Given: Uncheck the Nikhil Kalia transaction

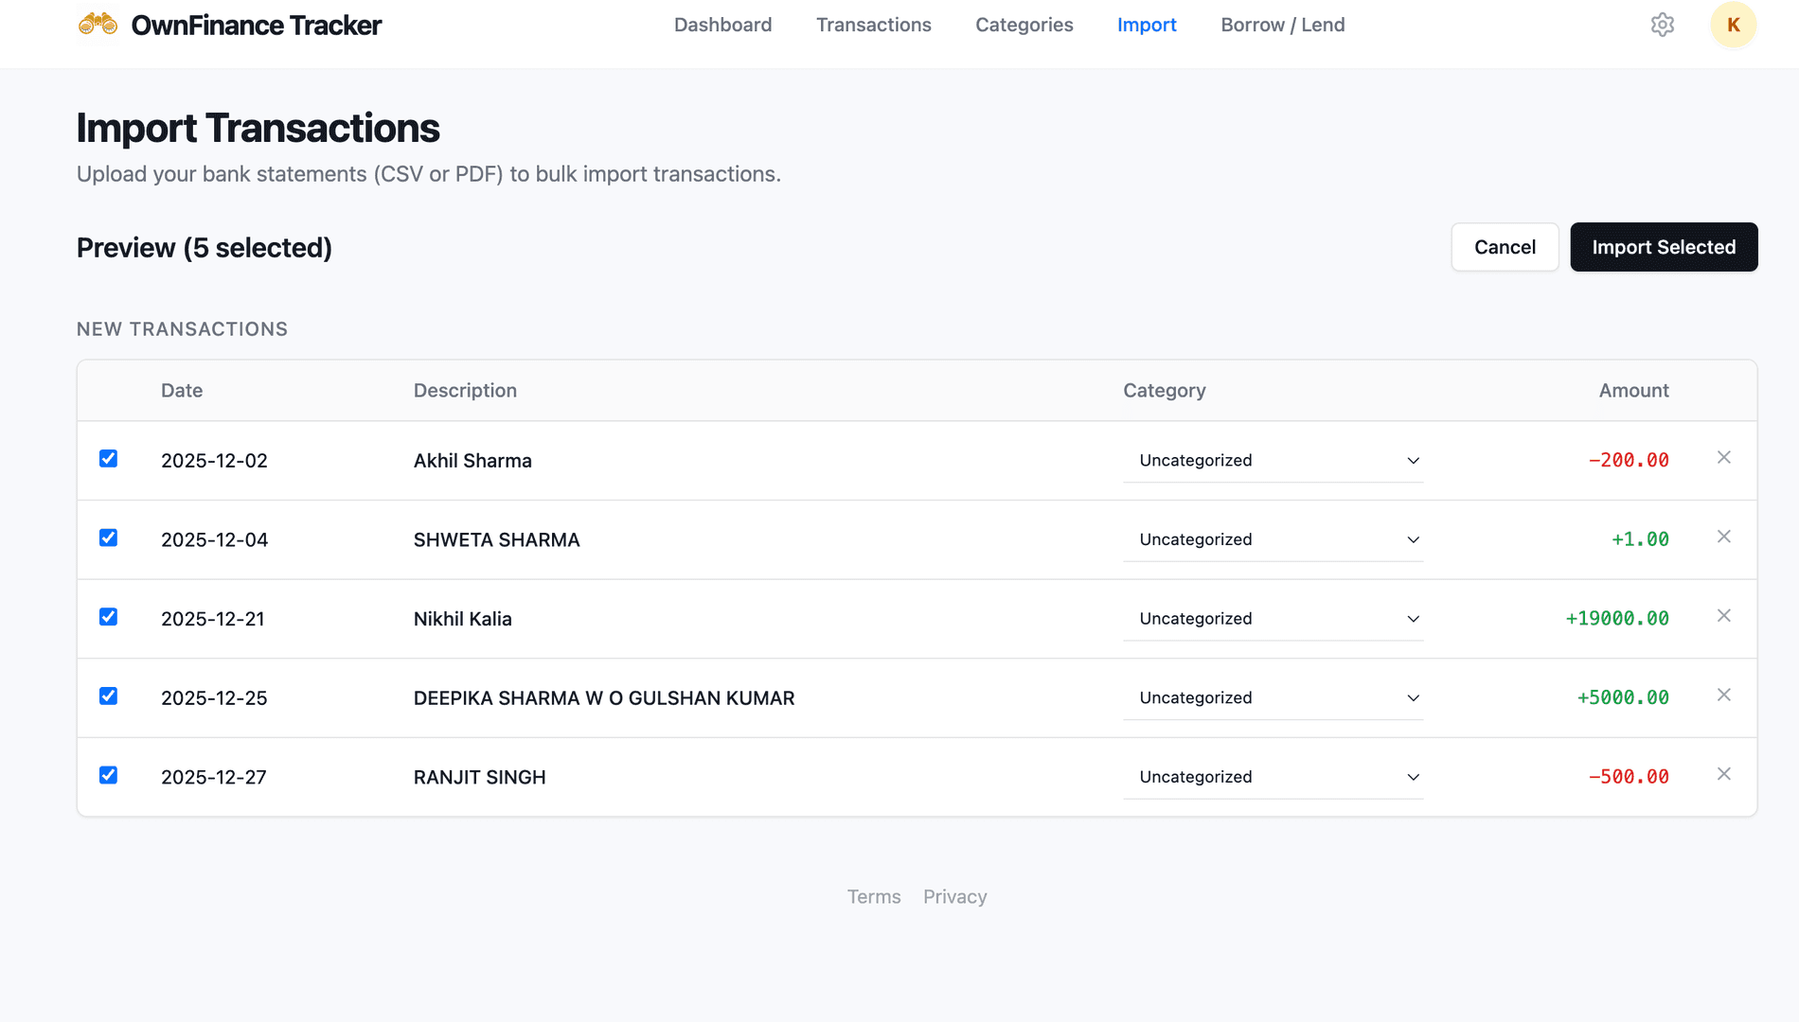Looking at the screenshot, I should [x=109, y=616].
